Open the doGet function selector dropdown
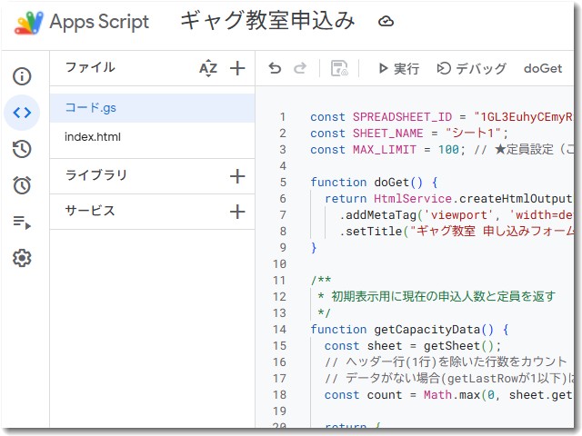This screenshot has height=436, width=582. pos(543,68)
